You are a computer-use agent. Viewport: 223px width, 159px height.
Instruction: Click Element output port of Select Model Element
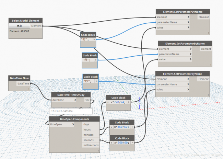(x=37, y=26)
